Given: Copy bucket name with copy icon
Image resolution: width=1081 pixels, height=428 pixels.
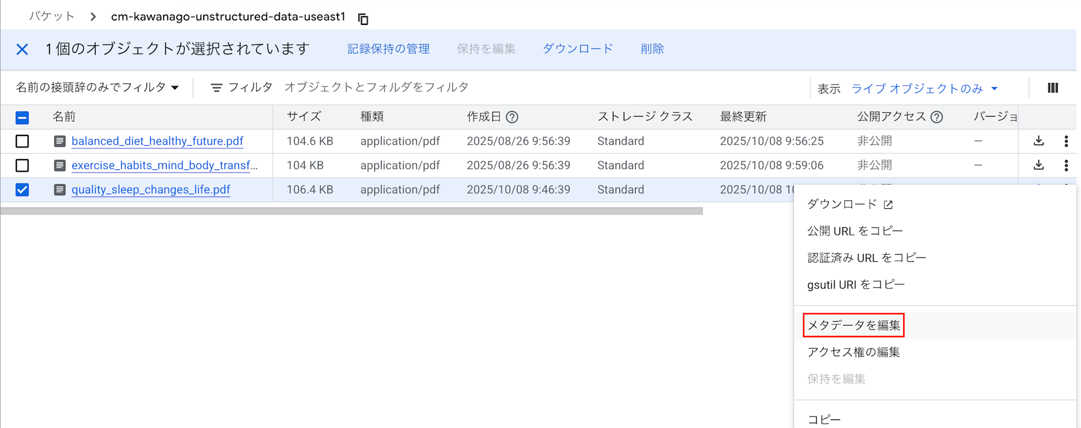Looking at the screenshot, I should [x=363, y=19].
